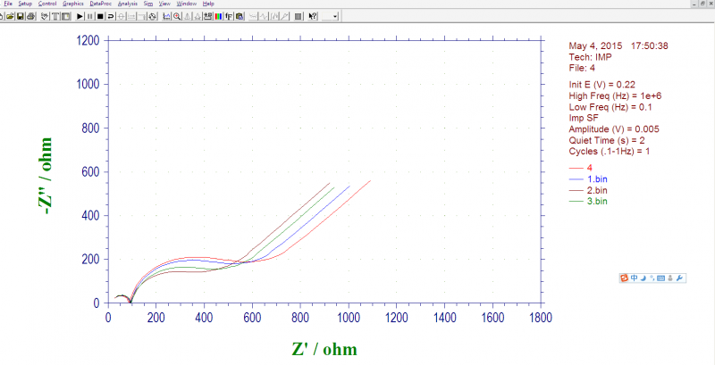Activate the zoom magnifier tool

click(177, 16)
